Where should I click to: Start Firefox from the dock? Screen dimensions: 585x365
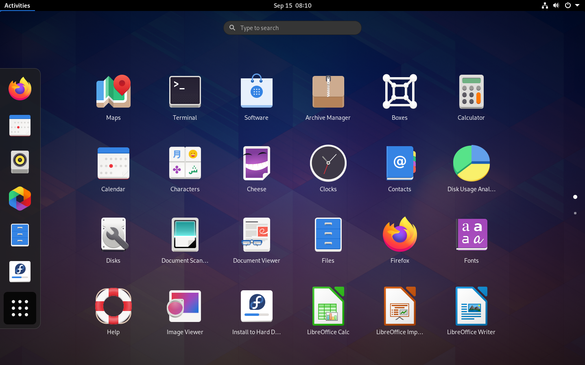tap(20, 89)
